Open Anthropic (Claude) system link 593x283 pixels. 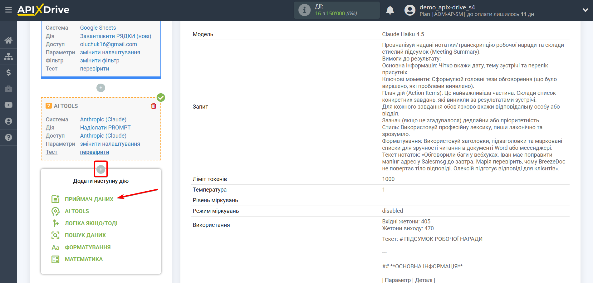click(x=103, y=120)
